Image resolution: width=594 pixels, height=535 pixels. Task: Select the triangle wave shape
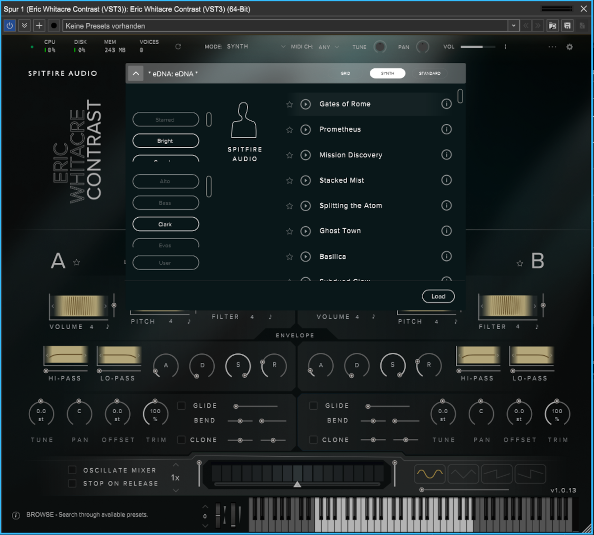[x=463, y=474]
